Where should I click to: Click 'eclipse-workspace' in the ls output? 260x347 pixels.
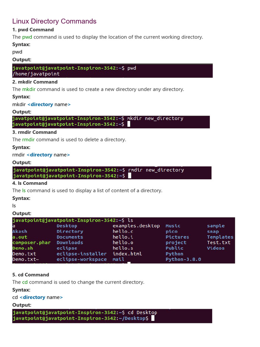pyautogui.click(x=82, y=259)
